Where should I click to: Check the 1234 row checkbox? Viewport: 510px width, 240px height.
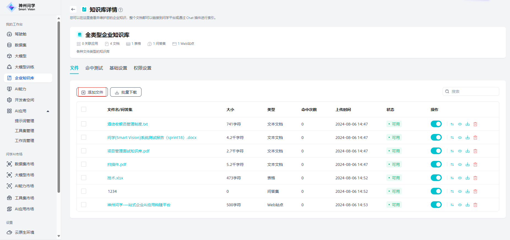pos(84,191)
